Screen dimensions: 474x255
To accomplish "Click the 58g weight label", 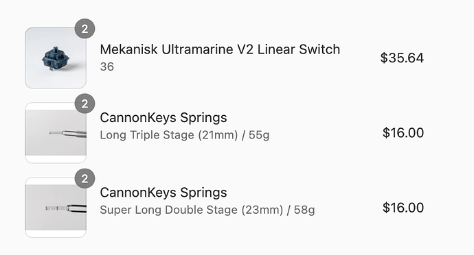I will (x=304, y=210).
